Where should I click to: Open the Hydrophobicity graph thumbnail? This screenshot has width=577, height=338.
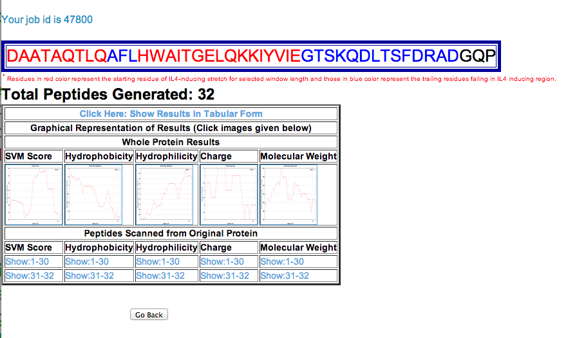[x=93, y=195]
